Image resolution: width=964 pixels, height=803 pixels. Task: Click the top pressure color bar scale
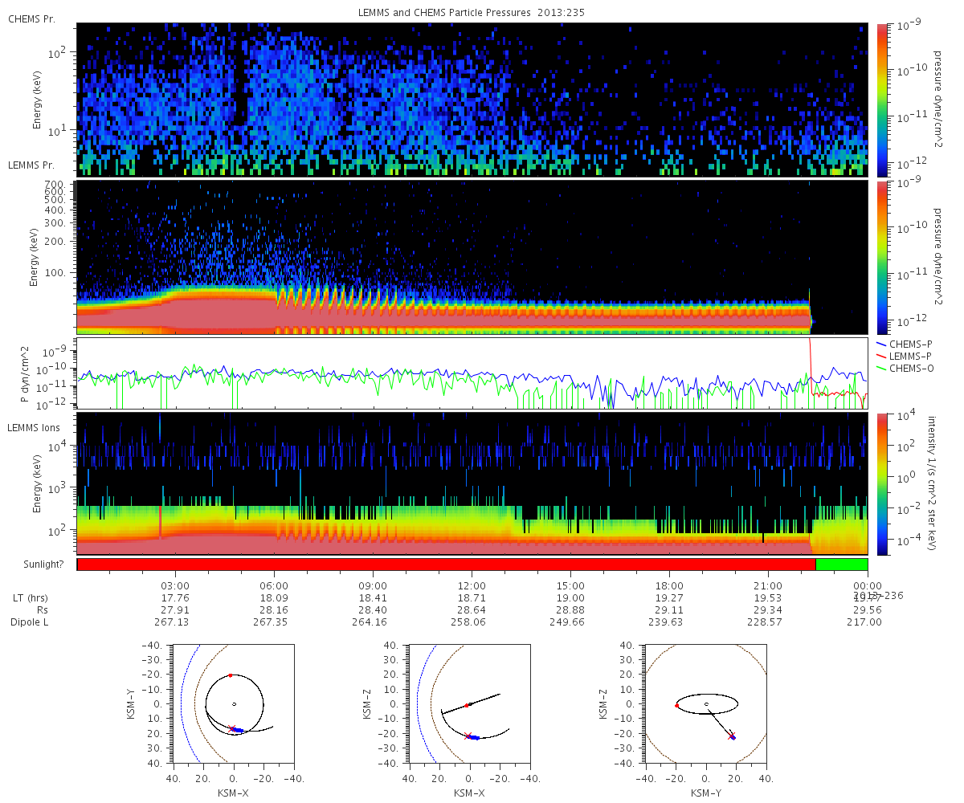[x=880, y=100]
